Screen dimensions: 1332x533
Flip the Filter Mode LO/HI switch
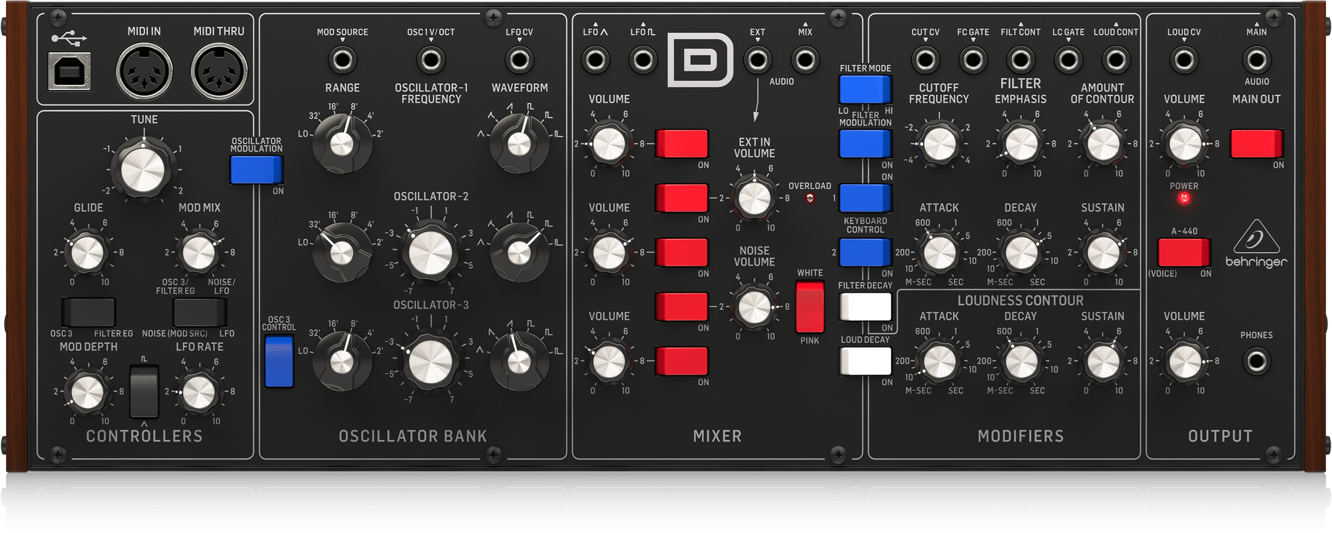tap(865, 89)
